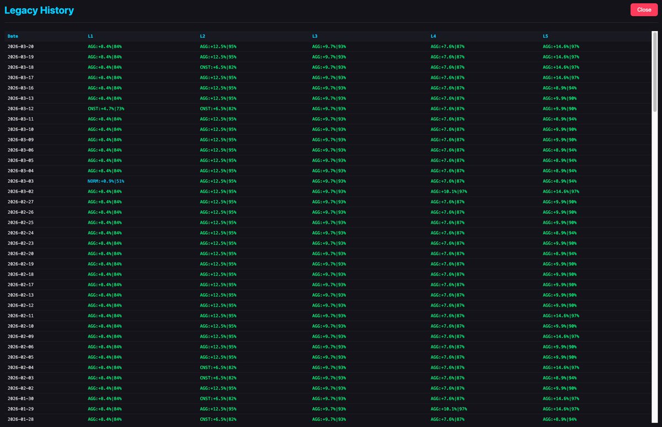Screen dimensions: 662x427
Task: Select date cell 2026-02-23
Action: (20, 243)
